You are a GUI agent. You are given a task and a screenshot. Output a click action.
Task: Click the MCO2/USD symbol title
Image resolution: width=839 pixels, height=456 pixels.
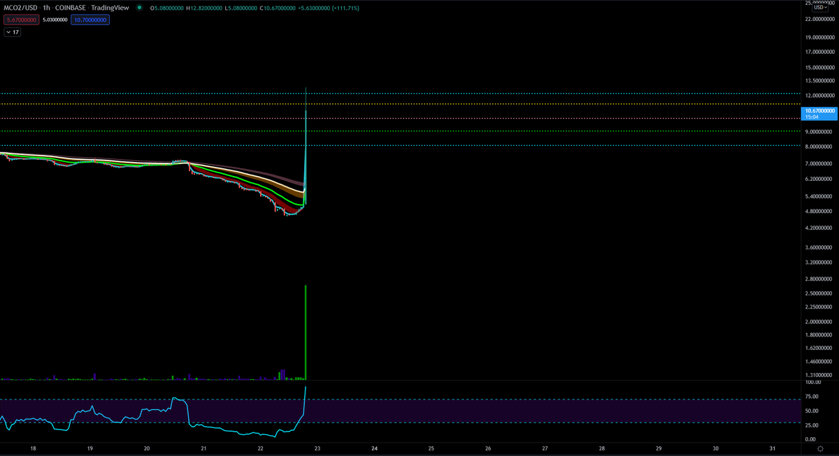(19, 8)
